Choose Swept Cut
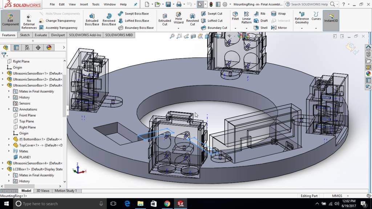372x209 pixels. coord(212,14)
